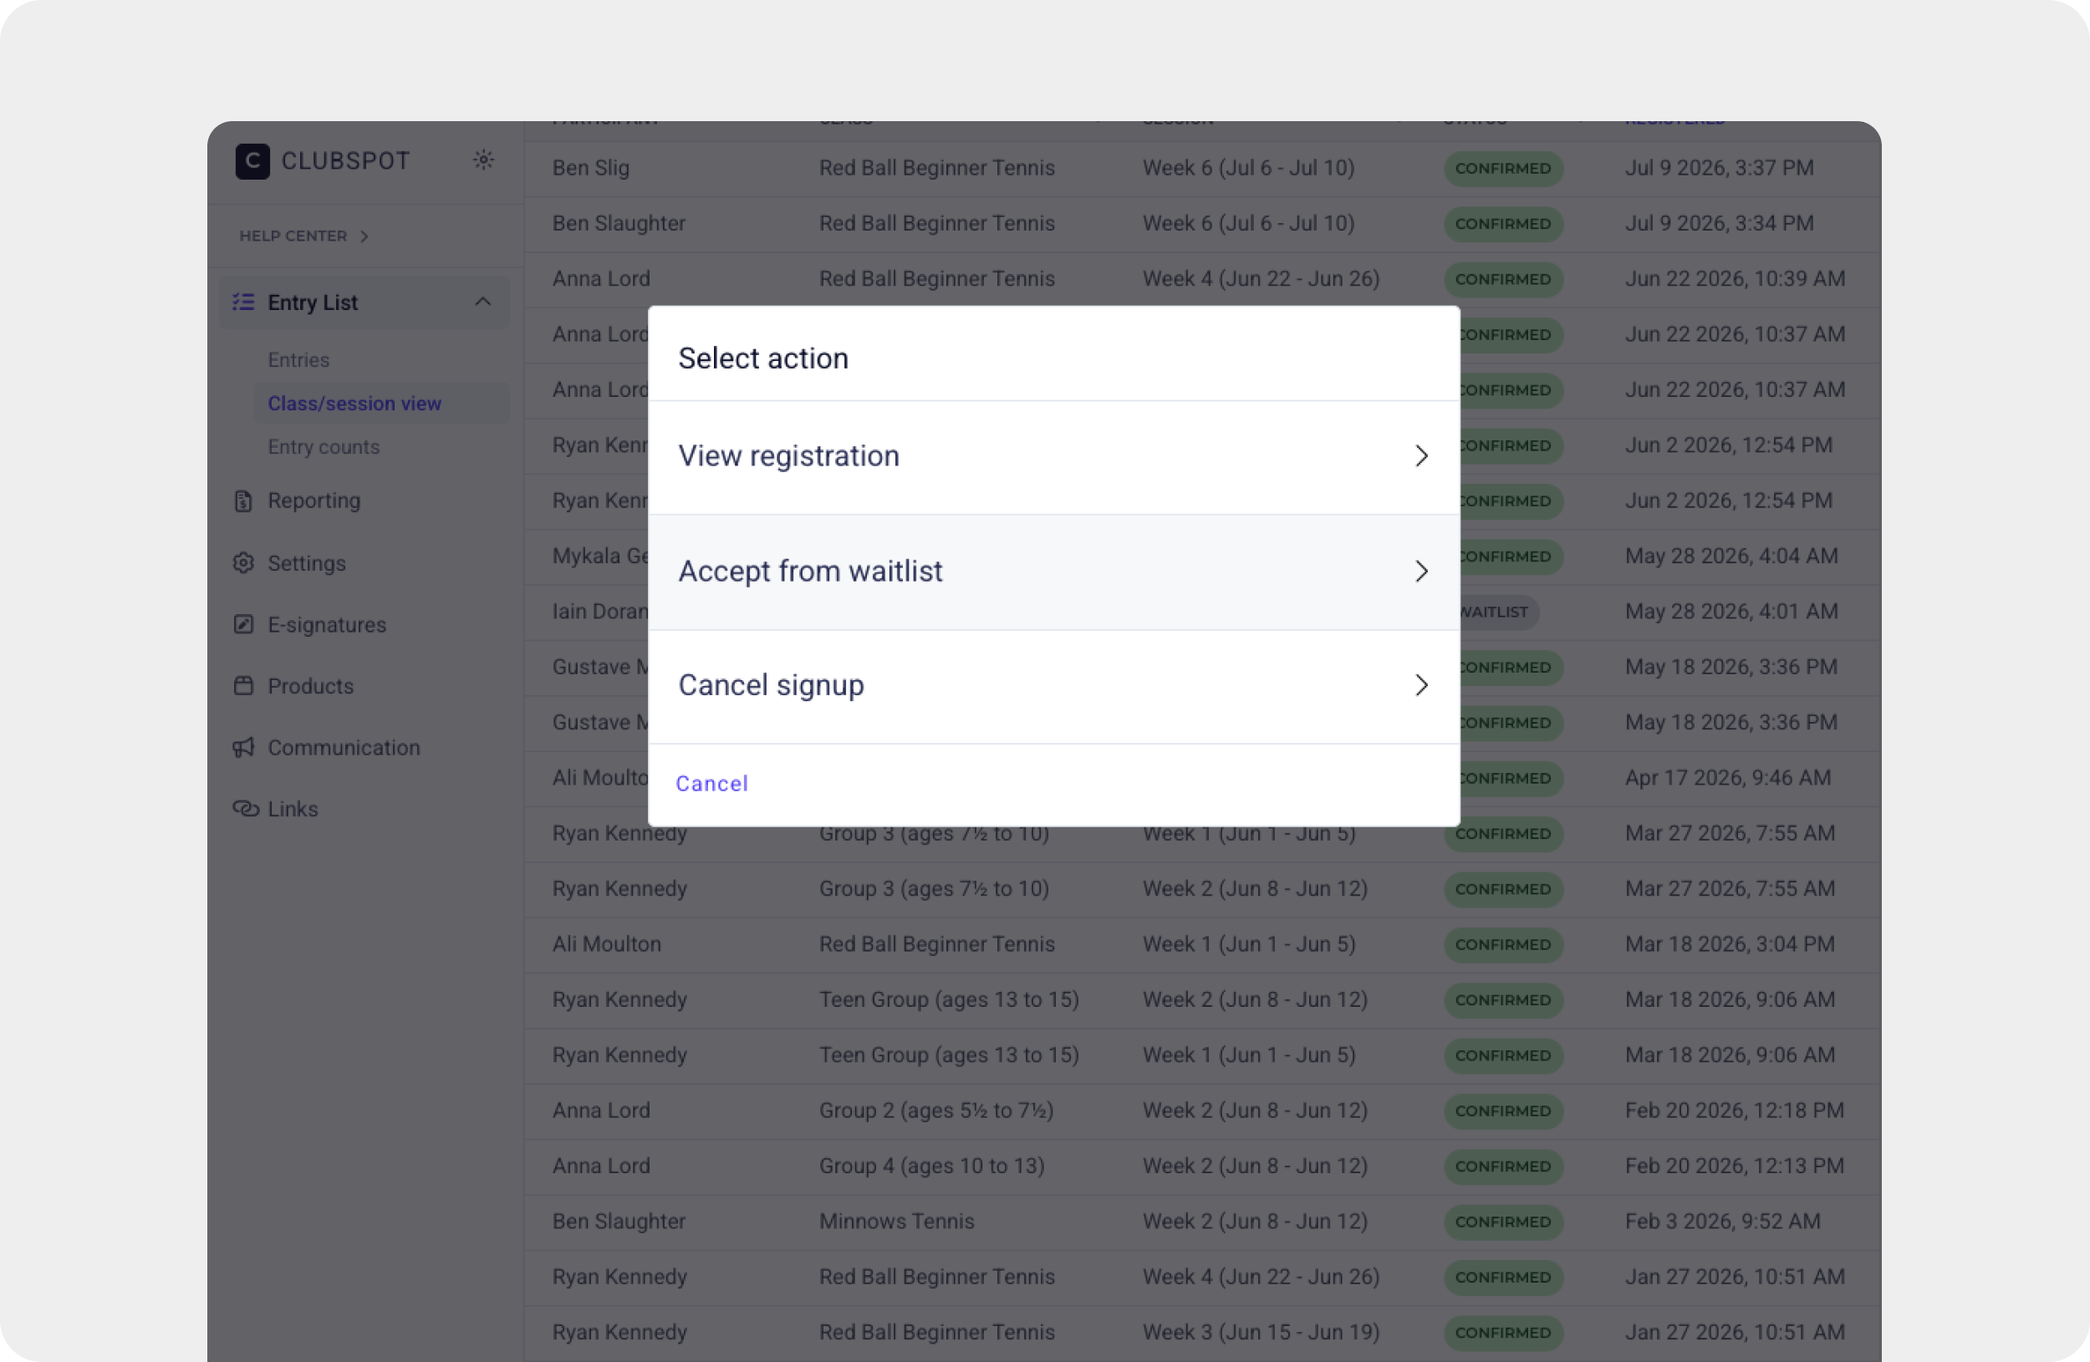Click the Reporting document icon

(243, 501)
